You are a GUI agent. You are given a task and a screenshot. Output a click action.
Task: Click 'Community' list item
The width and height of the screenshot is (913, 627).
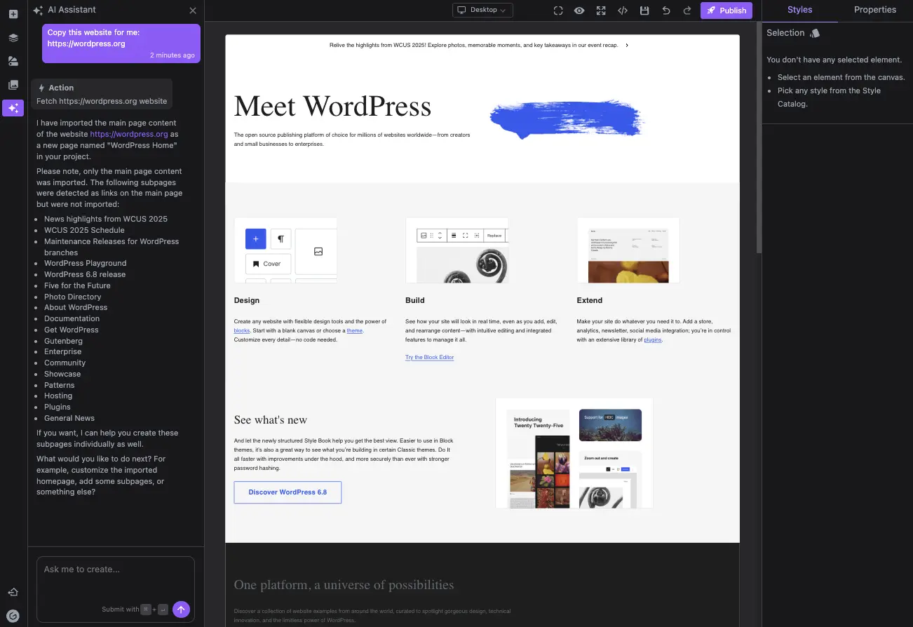(x=65, y=363)
